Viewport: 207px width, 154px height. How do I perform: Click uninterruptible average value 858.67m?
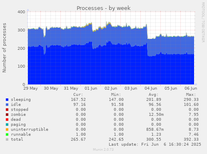tap(155, 130)
